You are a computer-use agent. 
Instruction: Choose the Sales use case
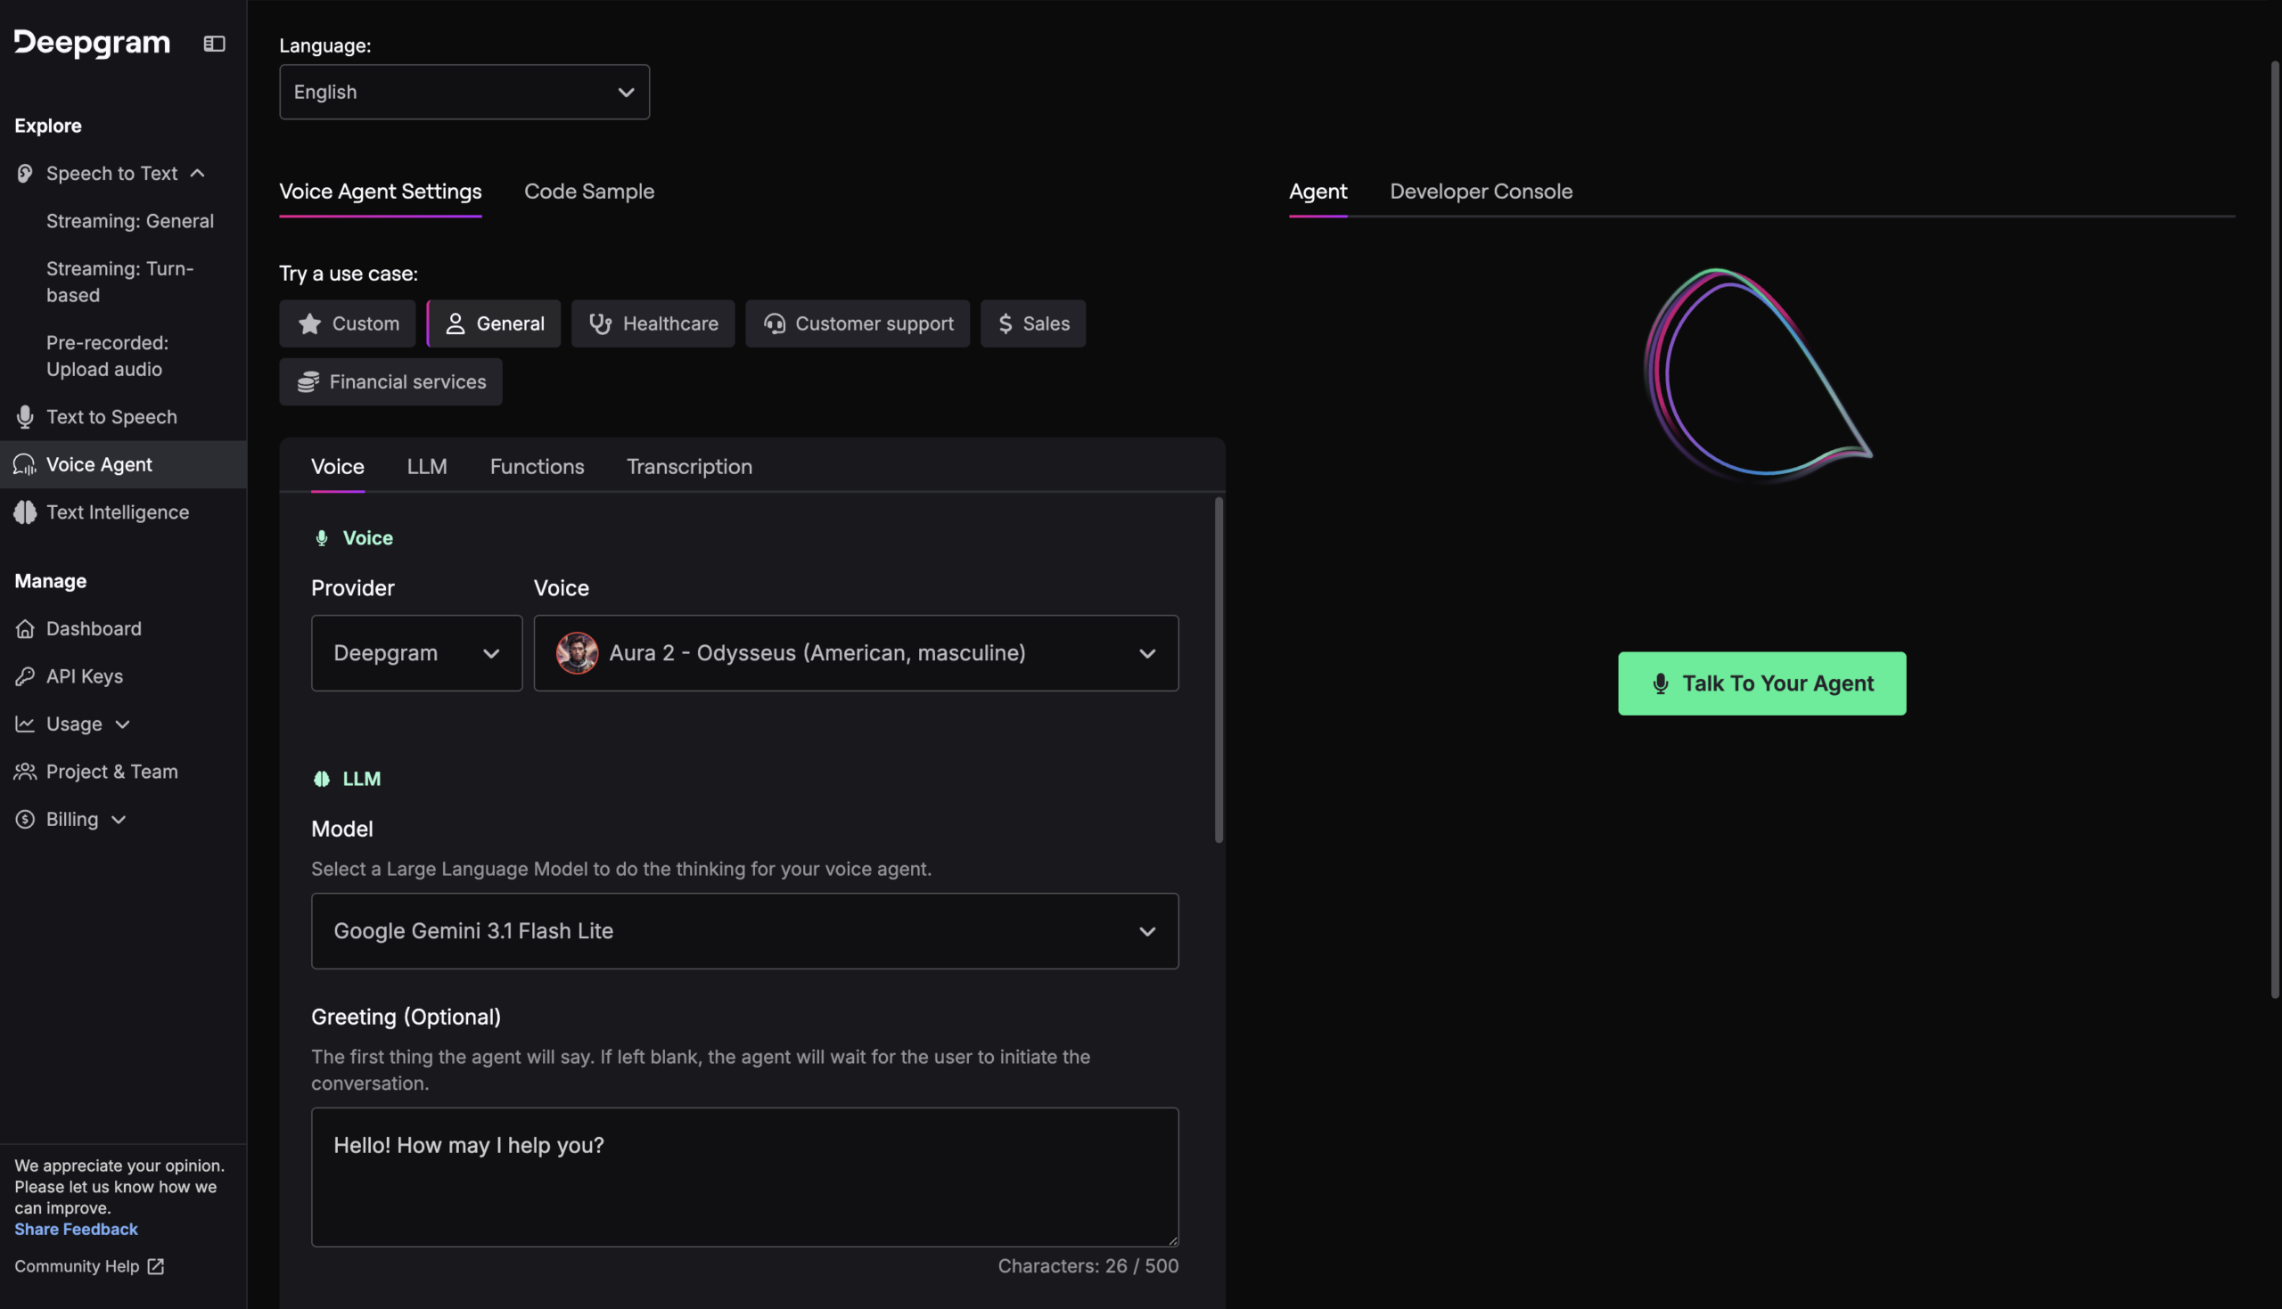(1033, 323)
